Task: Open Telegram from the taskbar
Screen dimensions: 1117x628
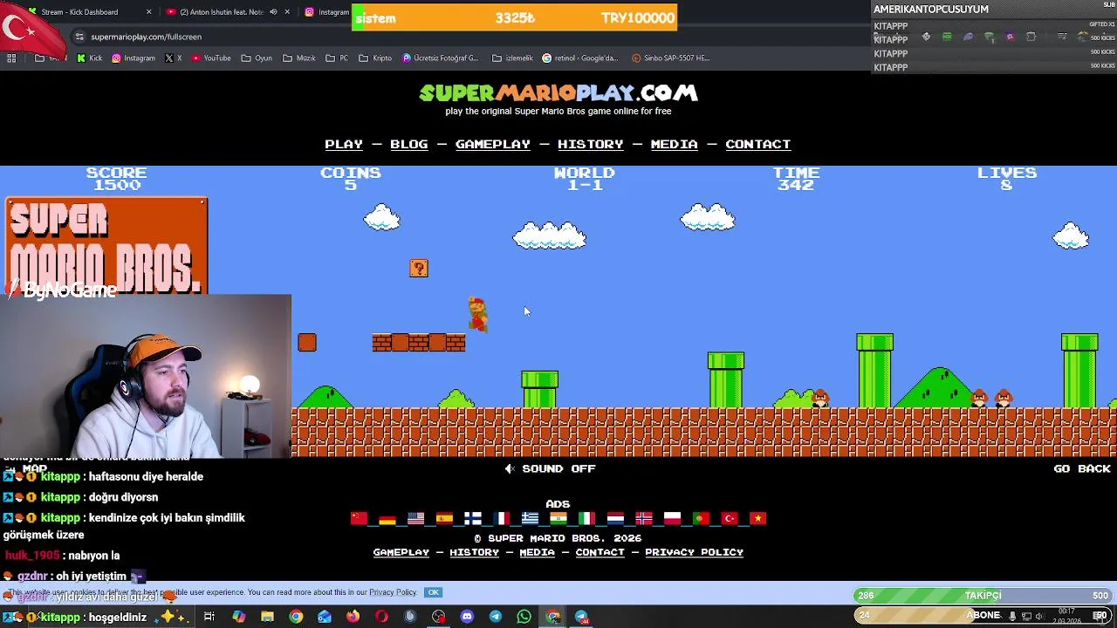Action: [x=496, y=617]
